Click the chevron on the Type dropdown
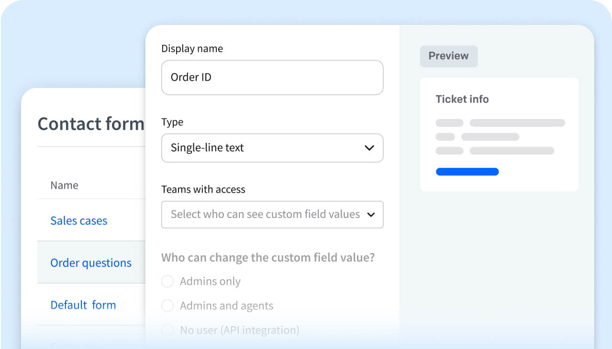612x349 pixels. pyautogui.click(x=369, y=148)
